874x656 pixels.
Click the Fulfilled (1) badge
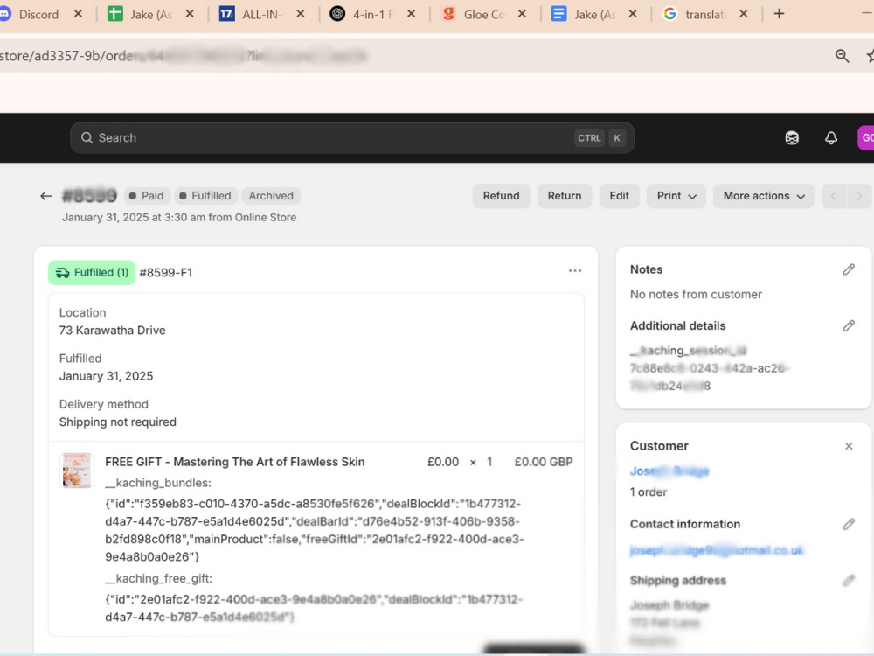(x=92, y=272)
